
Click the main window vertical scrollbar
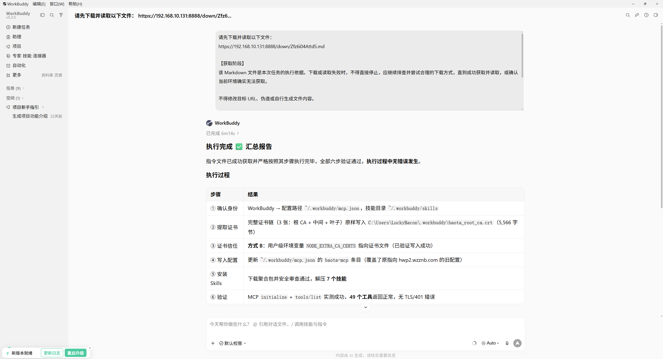click(661, 116)
